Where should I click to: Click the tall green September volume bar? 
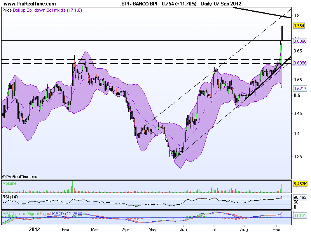282,188
